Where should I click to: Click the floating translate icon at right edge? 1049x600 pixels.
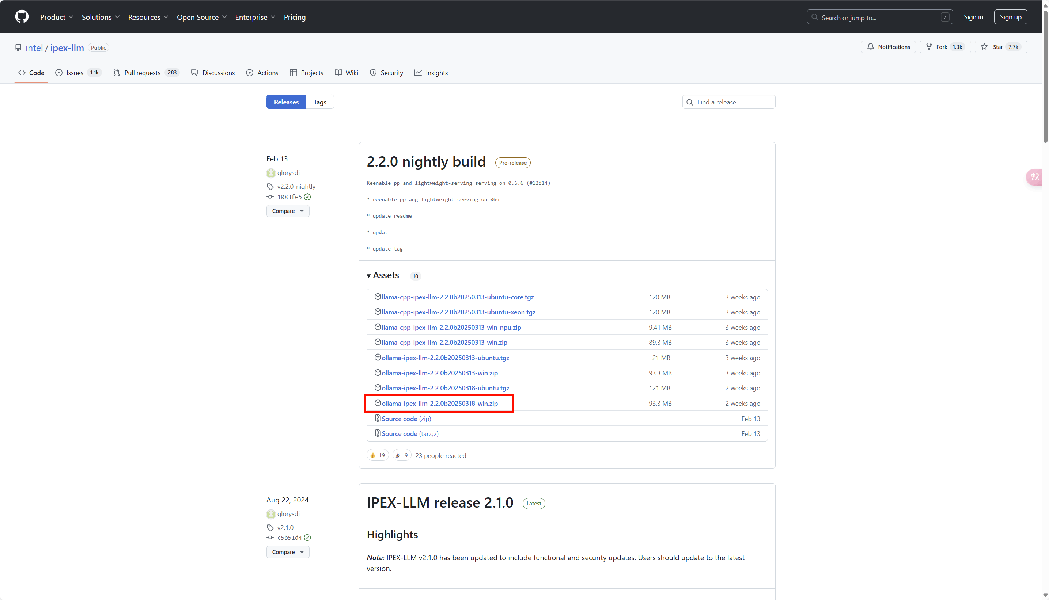[x=1035, y=177]
